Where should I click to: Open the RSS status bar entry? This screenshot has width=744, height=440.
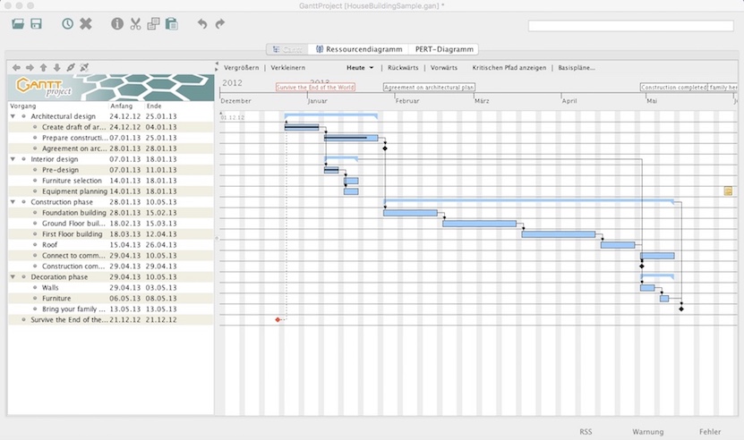point(586,432)
